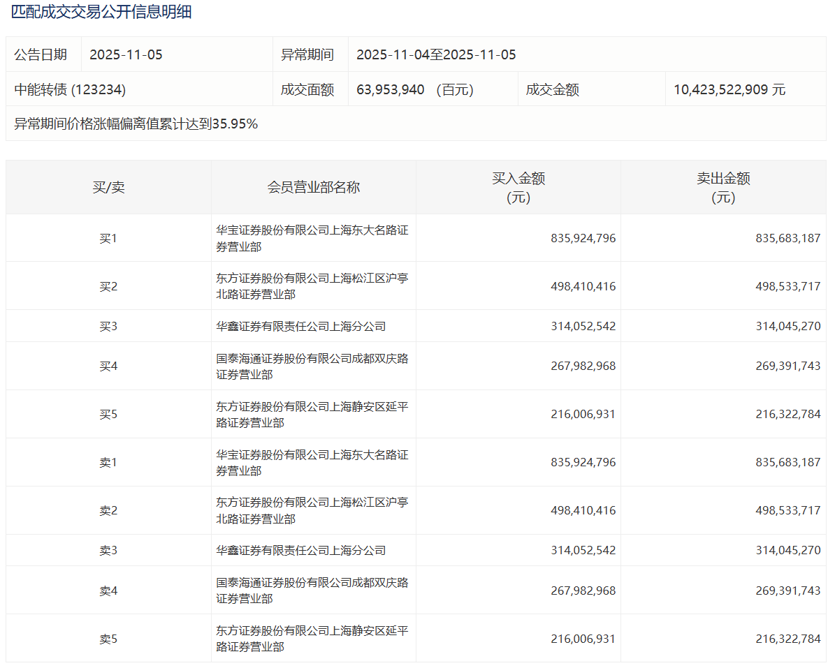Click the 会员营业部名称 column header
The width and height of the screenshot is (828, 668).
(313, 187)
